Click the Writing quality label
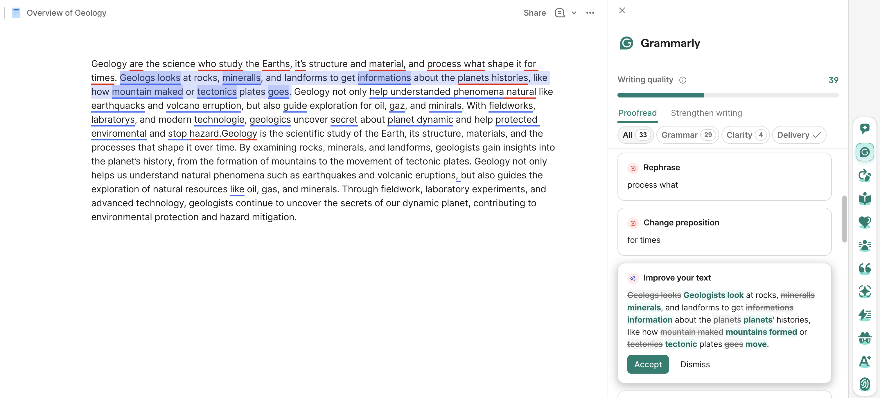880x398 pixels. pyautogui.click(x=645, y=80)
